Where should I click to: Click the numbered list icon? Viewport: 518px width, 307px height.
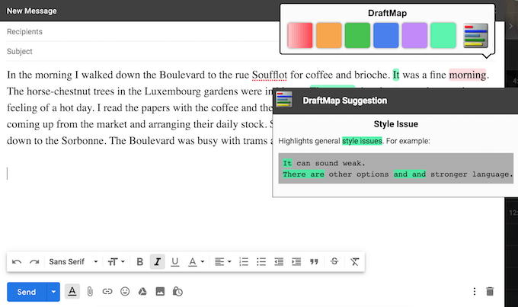[244, 262]
